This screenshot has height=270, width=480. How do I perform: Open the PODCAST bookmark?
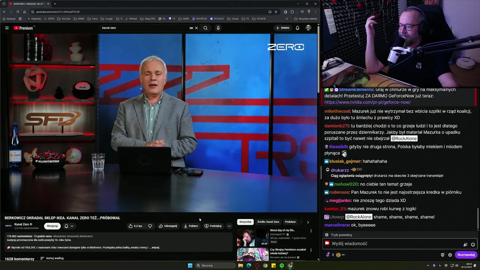pyautogui.click(x=217, y=18)
